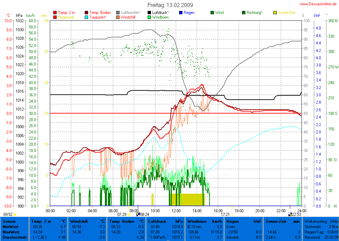This screenshot has height=241, width=339.
Task: Click the black Luftdruck legend square
Action: pyautogui.click(x=149, y=13)
